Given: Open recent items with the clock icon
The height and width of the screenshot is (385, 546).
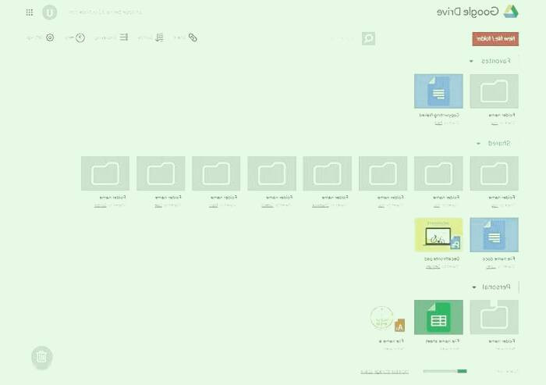Looking at the screenshot, I should 80,37.
